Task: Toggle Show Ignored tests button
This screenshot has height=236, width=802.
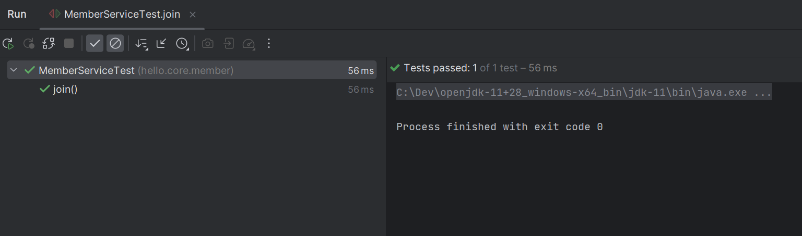Action: (x=115, y=43)
